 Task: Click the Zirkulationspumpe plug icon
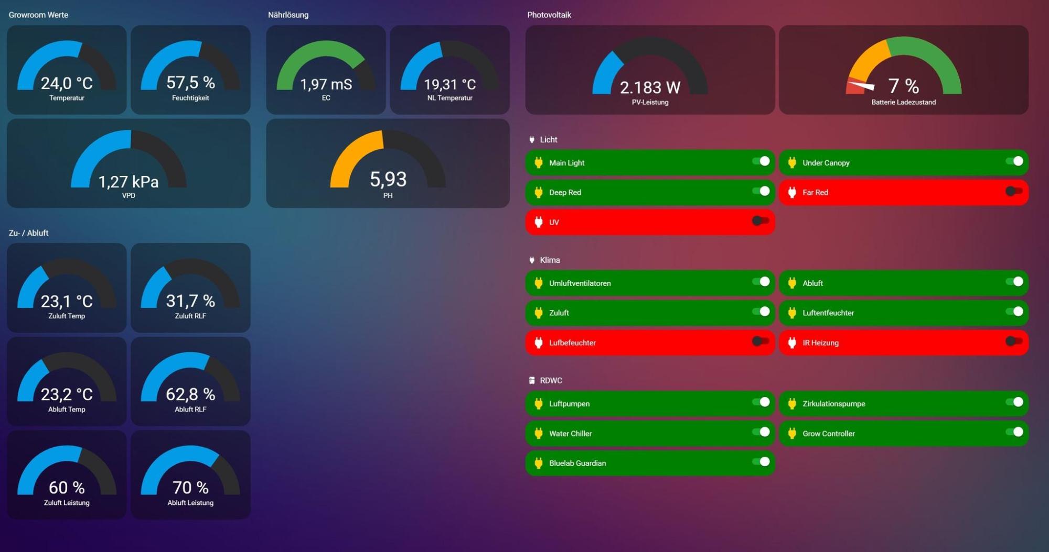792,404
